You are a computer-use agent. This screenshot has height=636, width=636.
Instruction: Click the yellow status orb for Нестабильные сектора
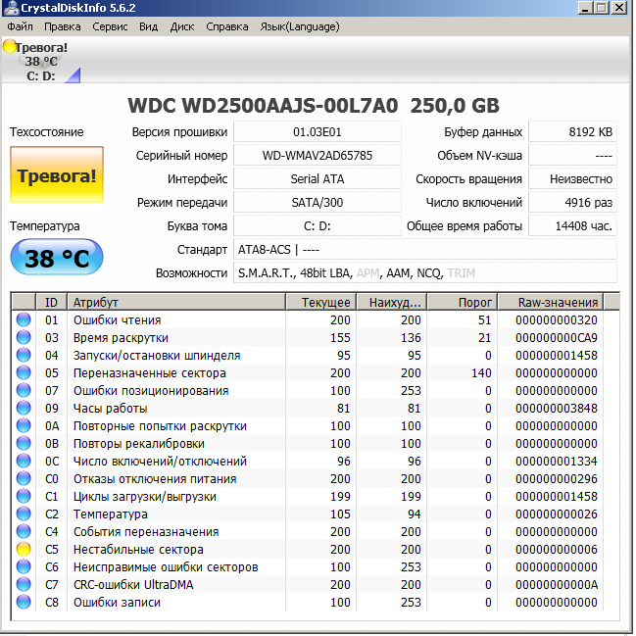(24, 550)
